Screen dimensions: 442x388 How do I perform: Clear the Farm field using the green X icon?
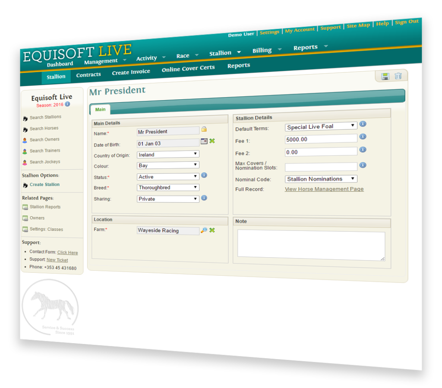point(212,230)
